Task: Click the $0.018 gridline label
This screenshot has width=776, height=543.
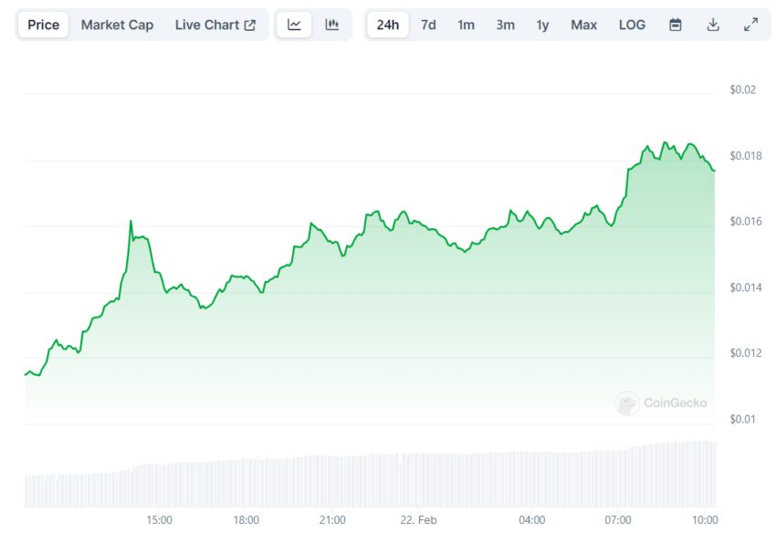Action: pyautogui.click(x=745, y=156)
